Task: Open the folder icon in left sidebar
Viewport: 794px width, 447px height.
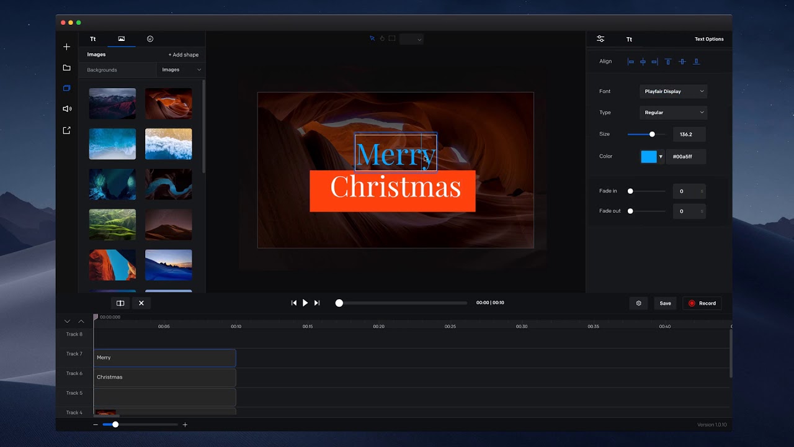Action: point(66,68)
